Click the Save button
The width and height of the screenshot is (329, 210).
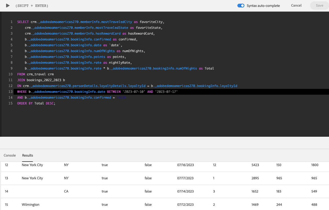319,6
